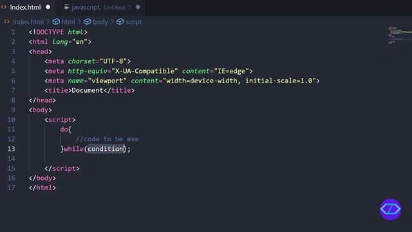This screenshot has height=232, width=412.
Task: Click Document title text
Action: click(88, 90)
